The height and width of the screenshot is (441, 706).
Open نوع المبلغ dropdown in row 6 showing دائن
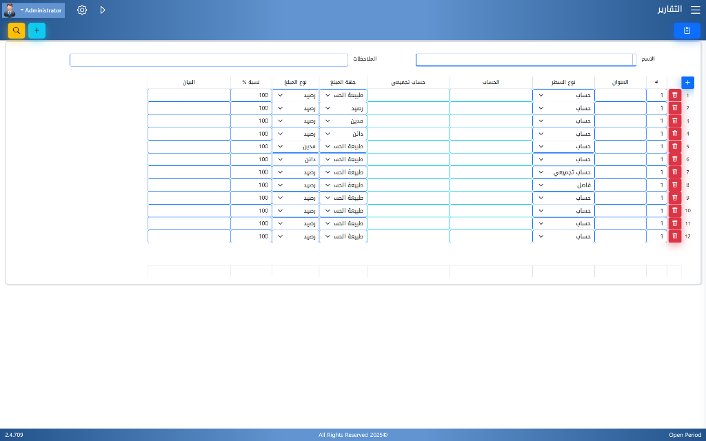pos(295,159)
